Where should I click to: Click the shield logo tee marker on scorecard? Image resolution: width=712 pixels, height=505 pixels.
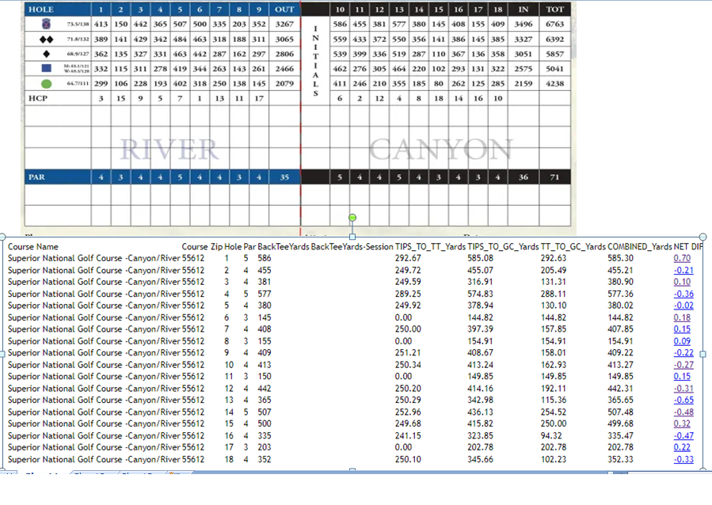click(46, 24)
